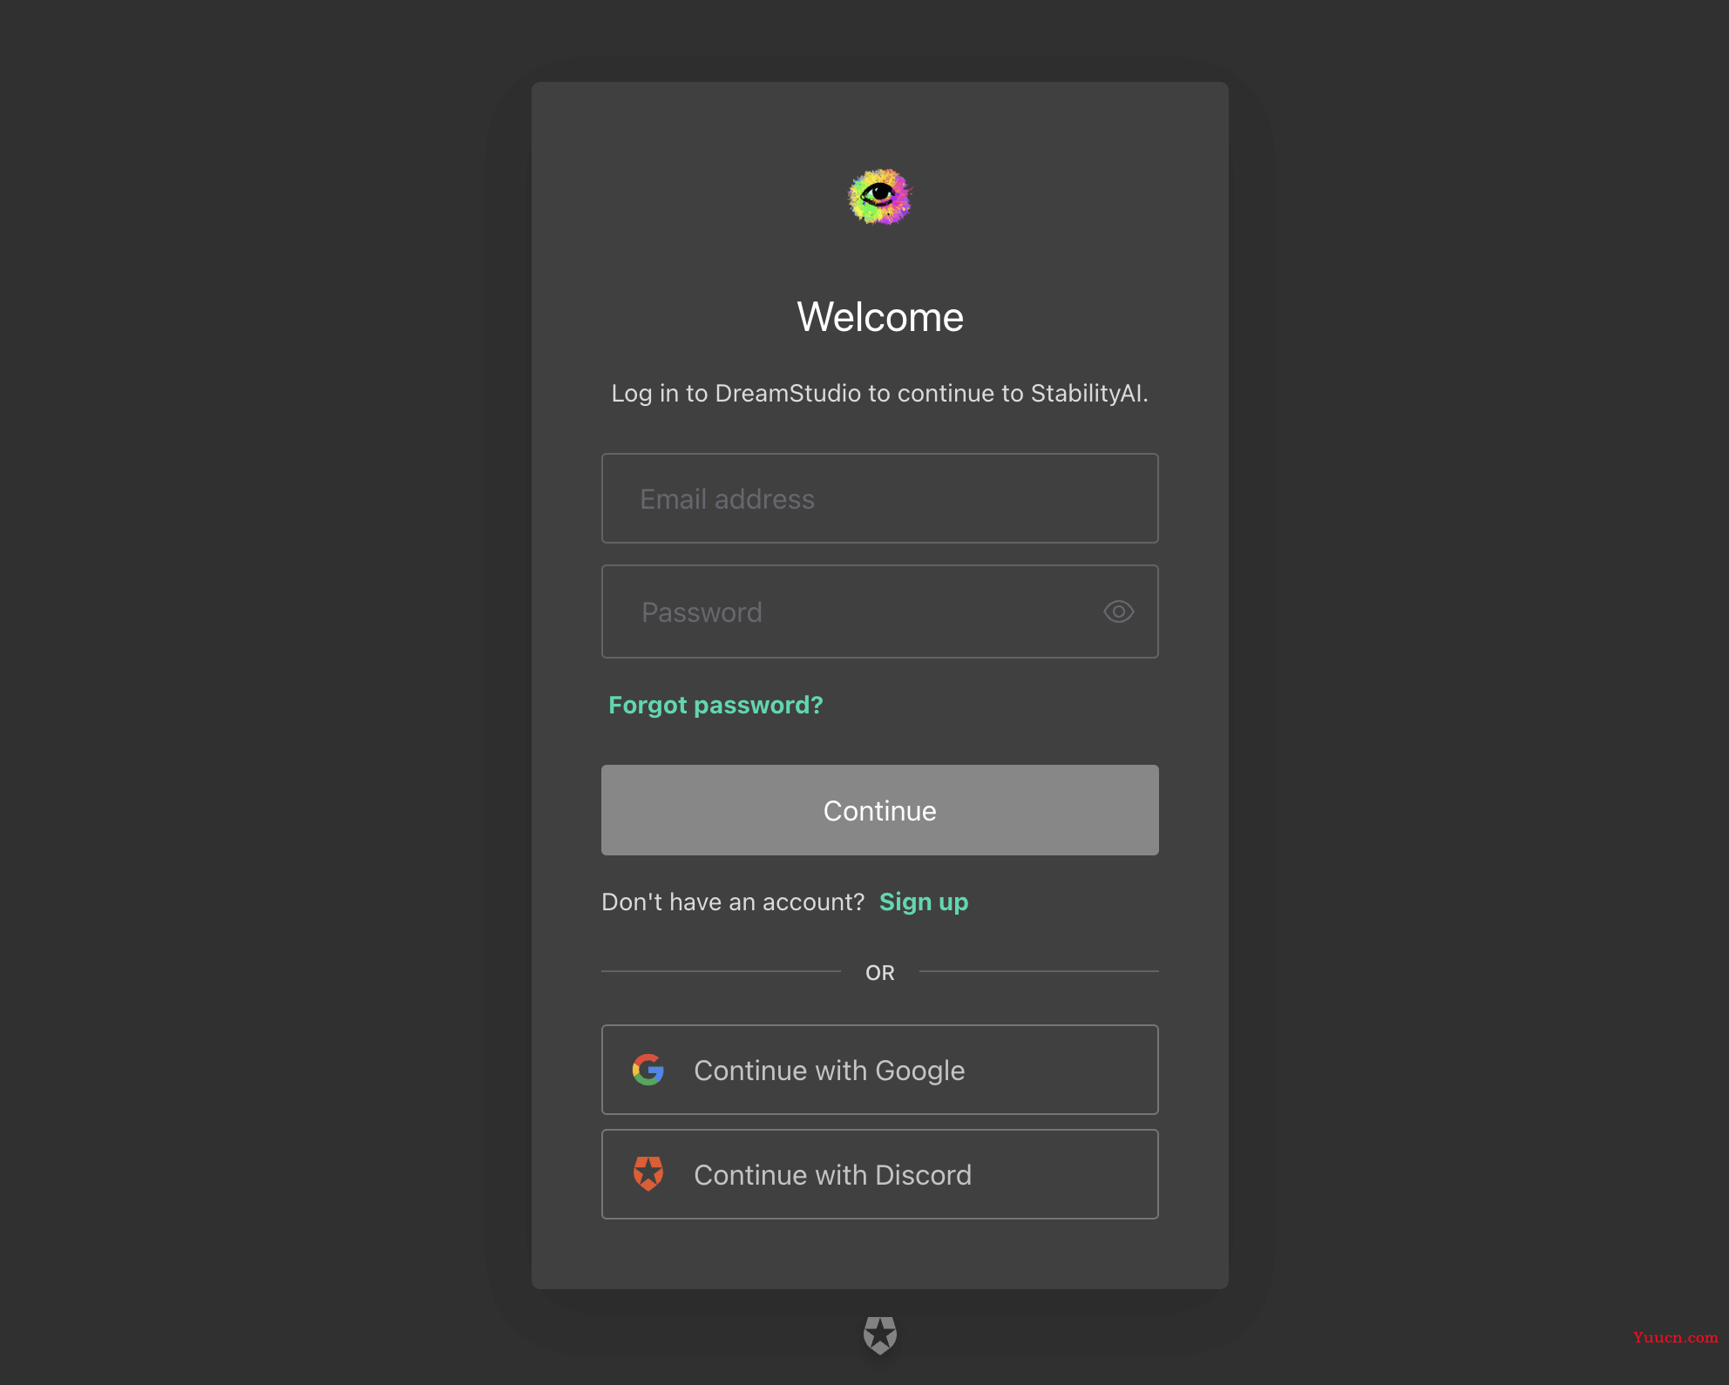The height and width of the screenshot is (1385, 1729).
Task: Click the Password input field
Action: click(x=879, y=611)
